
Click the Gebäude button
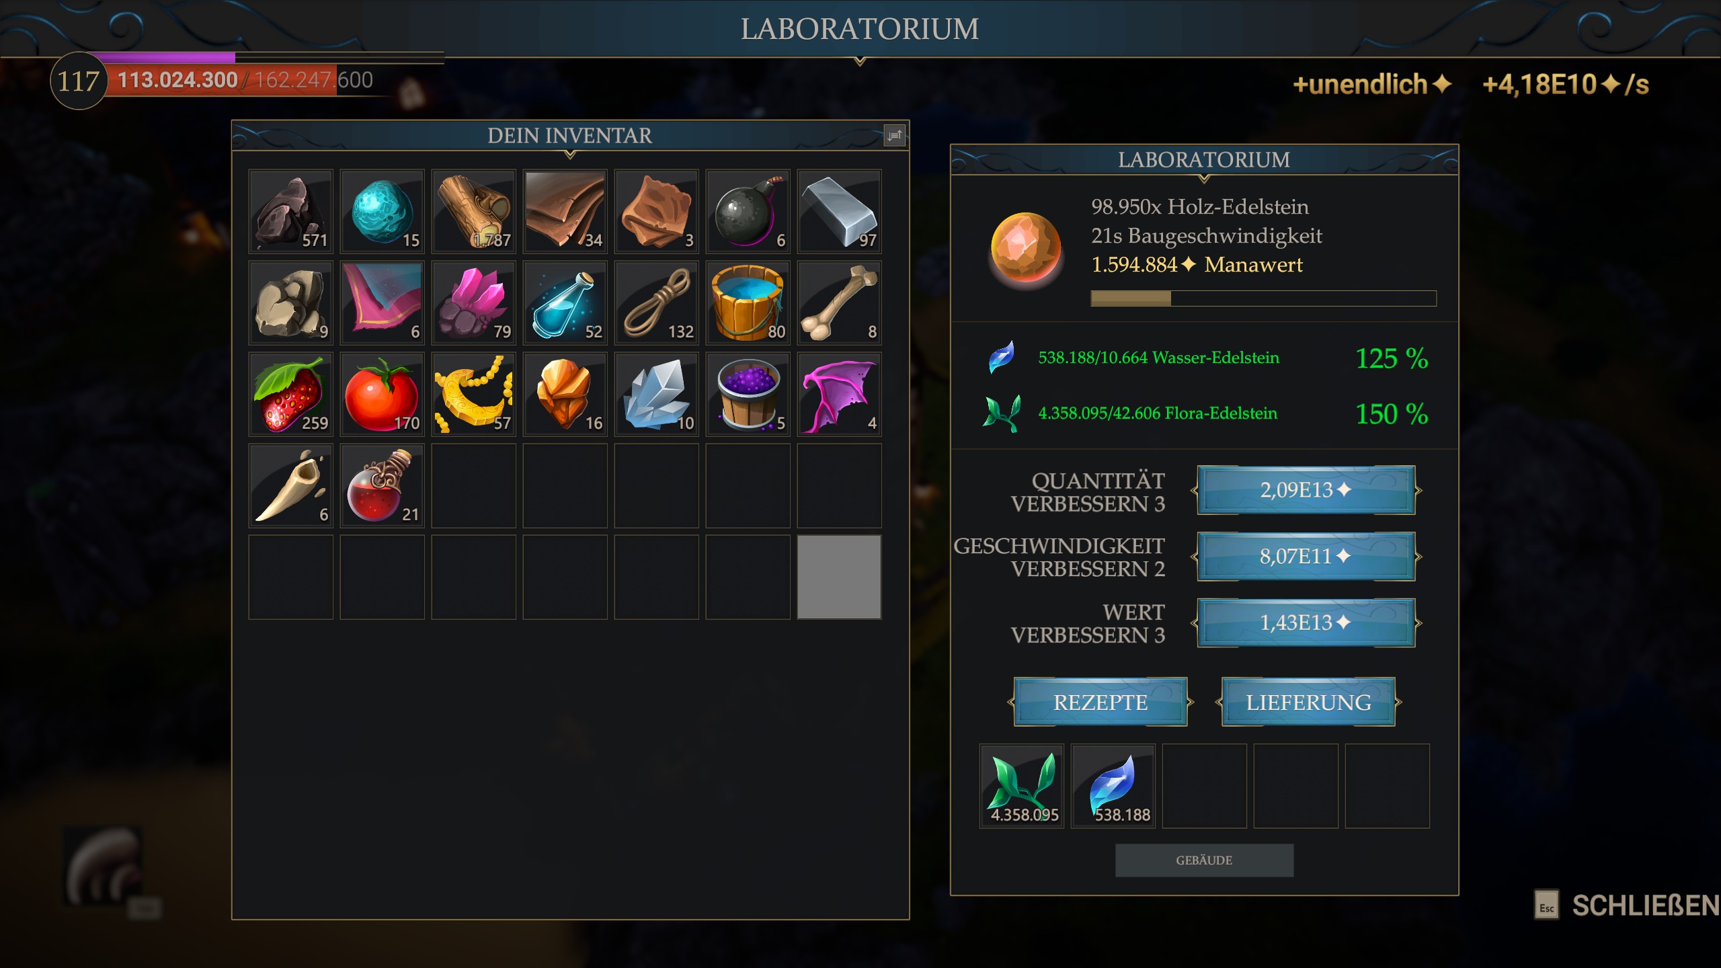point(1204,860)
